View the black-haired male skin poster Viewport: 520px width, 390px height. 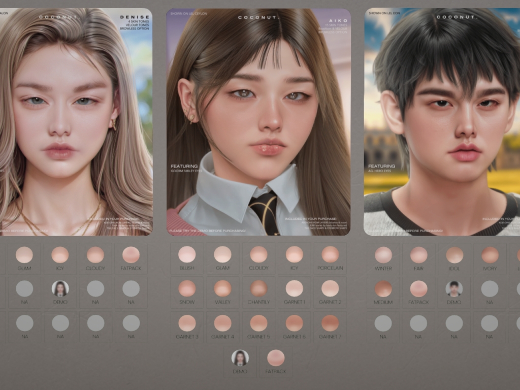(x=442, y=122)
